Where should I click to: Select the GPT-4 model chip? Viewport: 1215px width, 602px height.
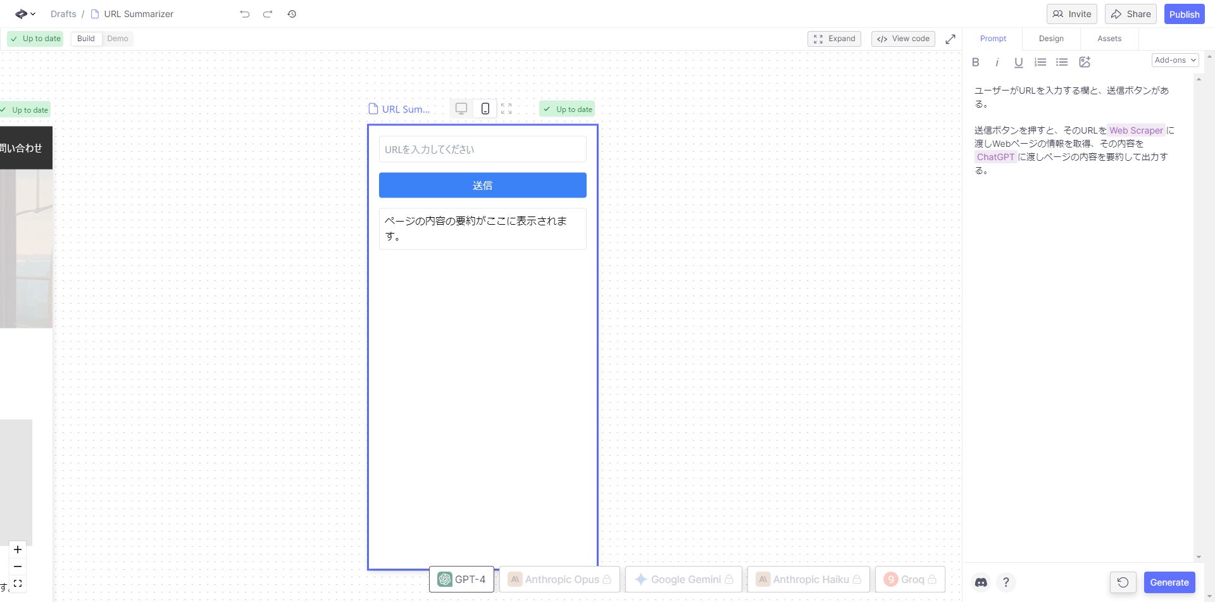pos(461,579)
